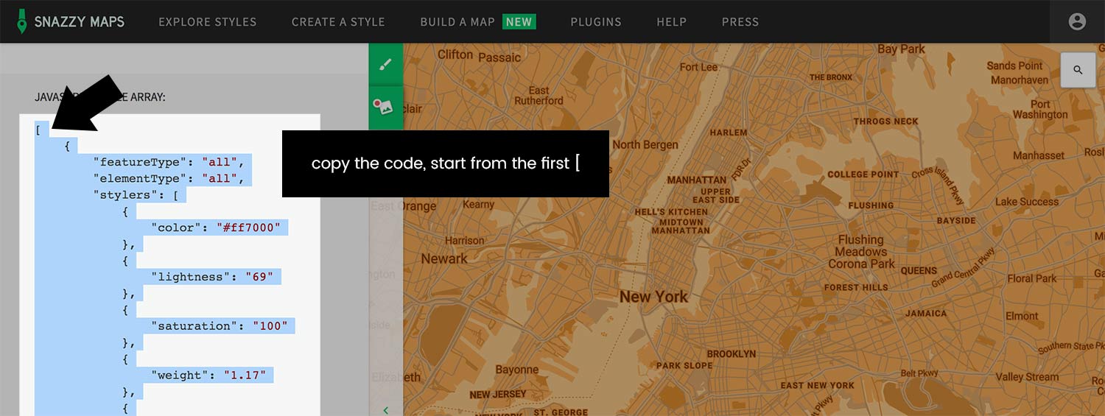Click the "elementType" code line

(x=168, y=178)
